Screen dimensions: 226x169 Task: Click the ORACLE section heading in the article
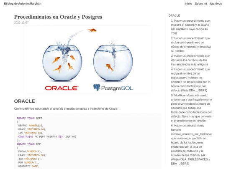click(x=25, y=101)
